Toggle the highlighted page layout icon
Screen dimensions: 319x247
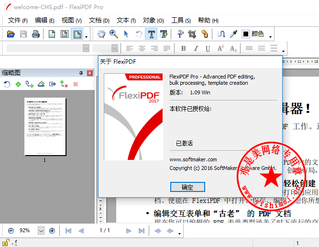[77, 34]
